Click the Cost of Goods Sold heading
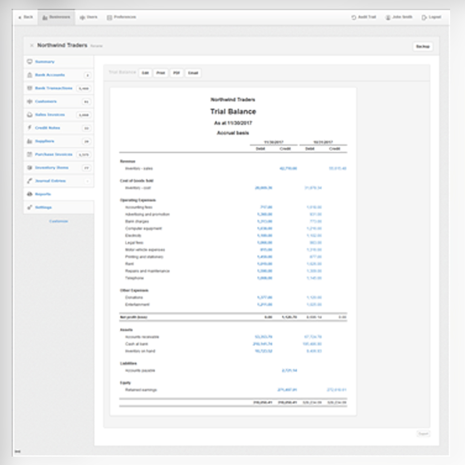 pos(137,180)
